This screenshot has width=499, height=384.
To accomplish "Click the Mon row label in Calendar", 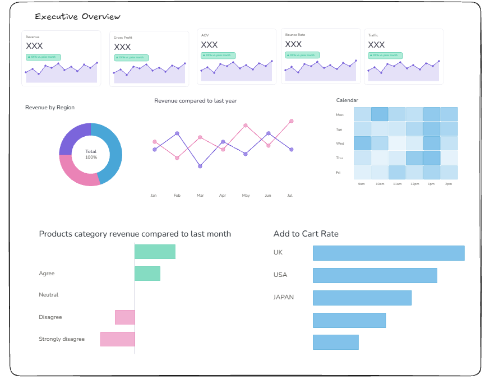I will [x=340, y=115].
